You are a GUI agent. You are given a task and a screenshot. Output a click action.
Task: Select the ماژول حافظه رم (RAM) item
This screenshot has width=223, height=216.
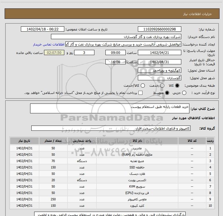point(137,155)
